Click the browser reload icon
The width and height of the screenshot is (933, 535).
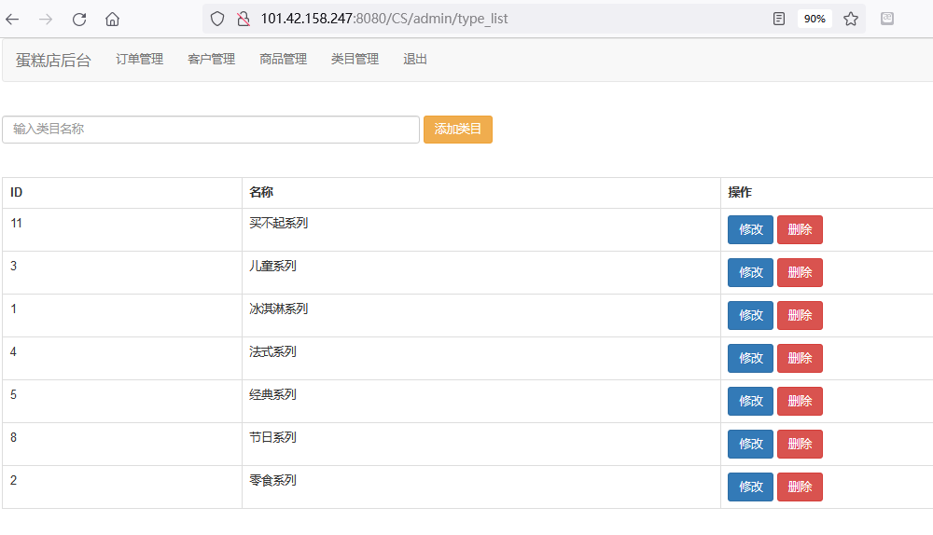coord(79,19)
